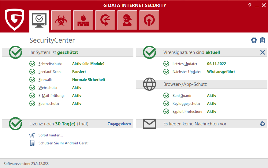The image size is (268, 168).
Task: Click 'Es liegen keine Nachrichten vor' header
Action: pyautogui.click(x=195, y=124)
